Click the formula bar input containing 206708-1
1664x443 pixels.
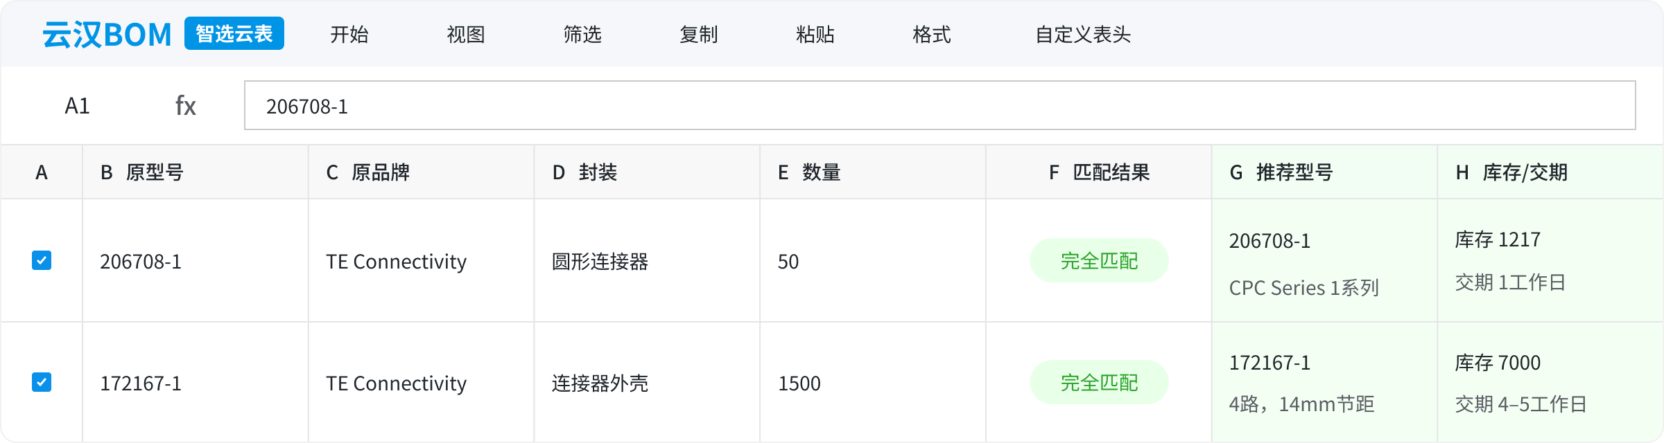pyautogui.click(x=940, y=105)
